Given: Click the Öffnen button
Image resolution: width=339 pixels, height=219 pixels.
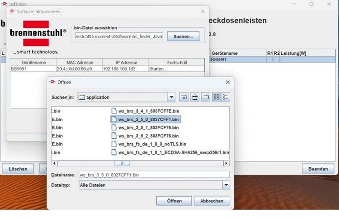Looking at the screenshot, I should pos(174,201).
